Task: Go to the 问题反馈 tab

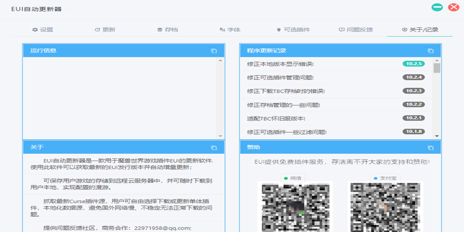Action: [x=356, y=29]
